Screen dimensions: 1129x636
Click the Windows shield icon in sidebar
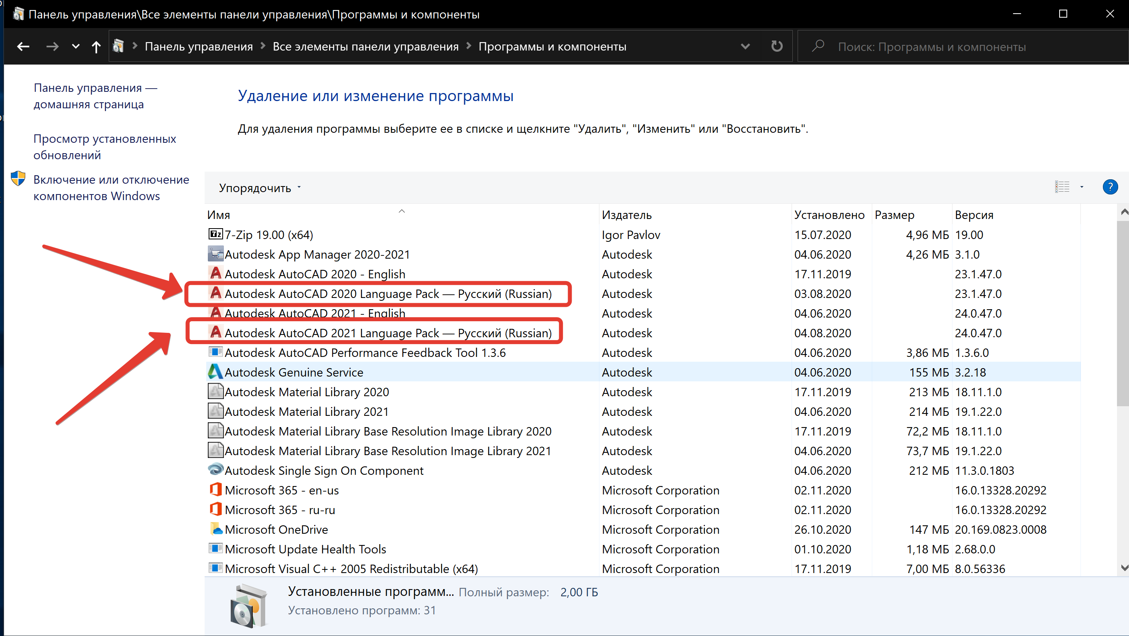(x=18, y=179)
